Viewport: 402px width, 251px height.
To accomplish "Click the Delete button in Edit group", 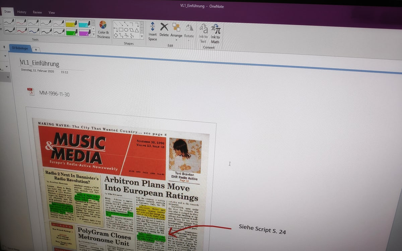I will coord(164,29).
